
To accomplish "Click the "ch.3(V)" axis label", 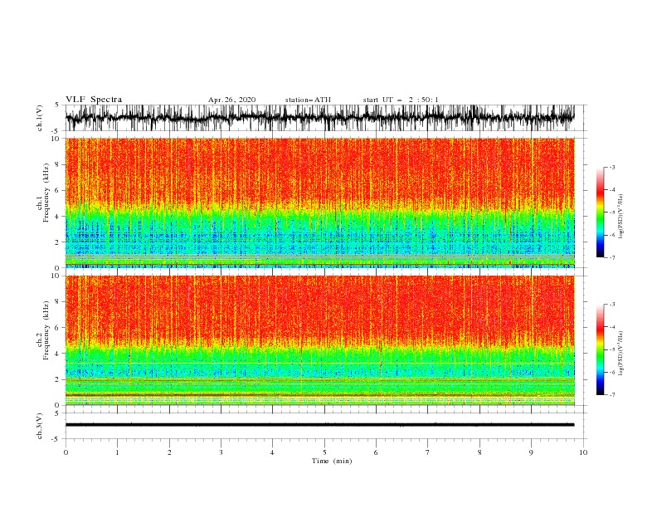I will [40, 426].
